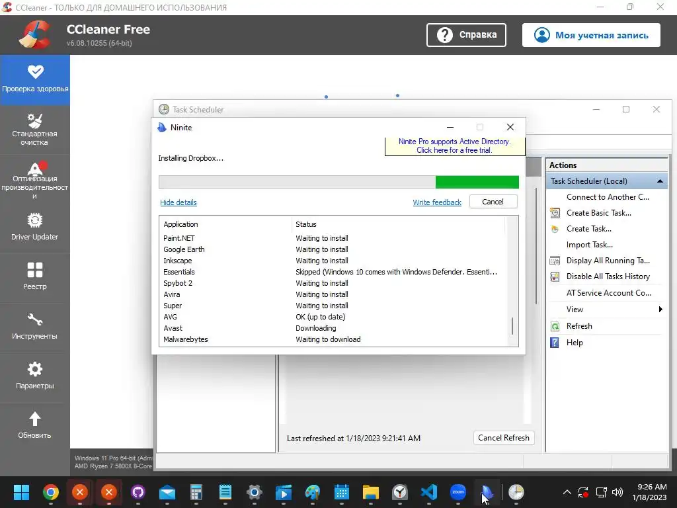Open Zoom from the taskbar
The image size is (677, 508).
click(458, 492)
